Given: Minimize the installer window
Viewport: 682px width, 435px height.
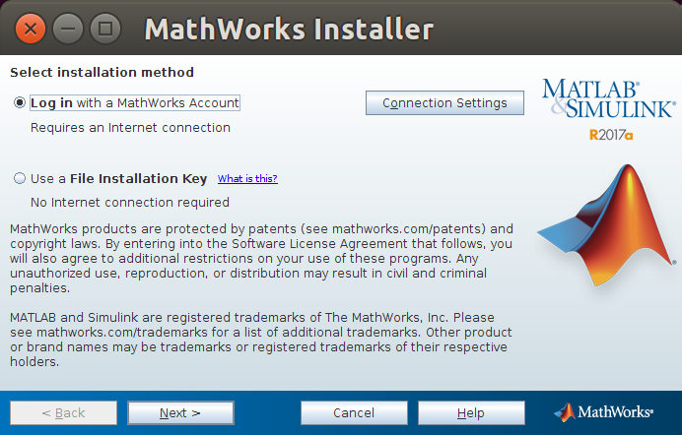Looking at the screenshot, I should pos(68,29).
